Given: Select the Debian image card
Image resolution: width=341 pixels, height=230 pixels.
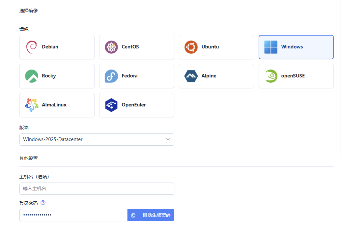Looking at the screenshot, I should coord(57,47).
